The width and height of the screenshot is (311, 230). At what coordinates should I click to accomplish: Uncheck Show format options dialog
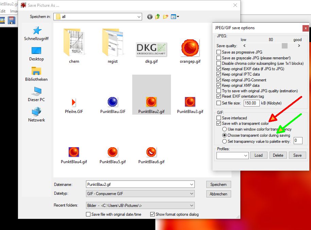(x=152, y=214)
